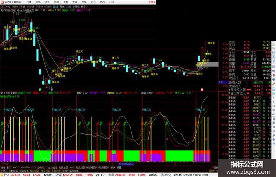Click the second right sidebar icon with red square
The image size is (276, 177).
click(274, 49)
